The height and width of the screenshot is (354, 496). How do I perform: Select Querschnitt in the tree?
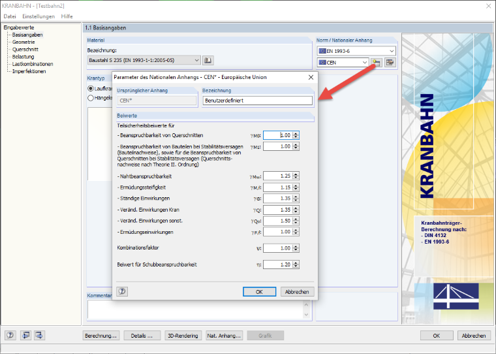[x=25, y=50]
